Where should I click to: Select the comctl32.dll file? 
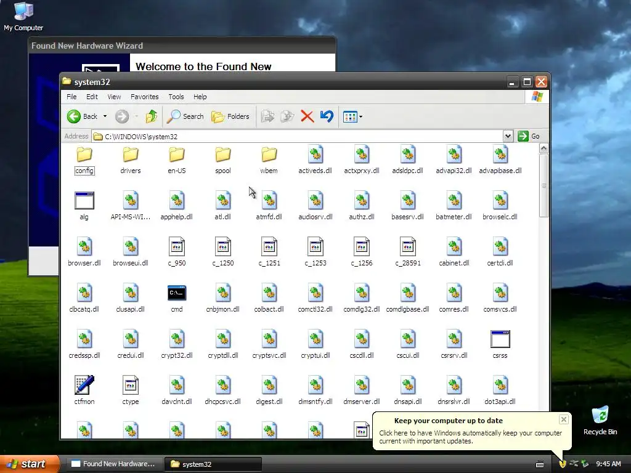(x=315, y=299)
